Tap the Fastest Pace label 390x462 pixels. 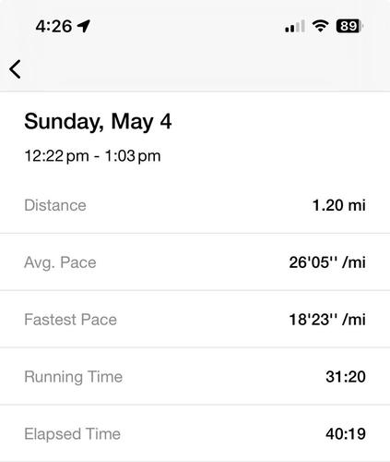tap(71, 320)
